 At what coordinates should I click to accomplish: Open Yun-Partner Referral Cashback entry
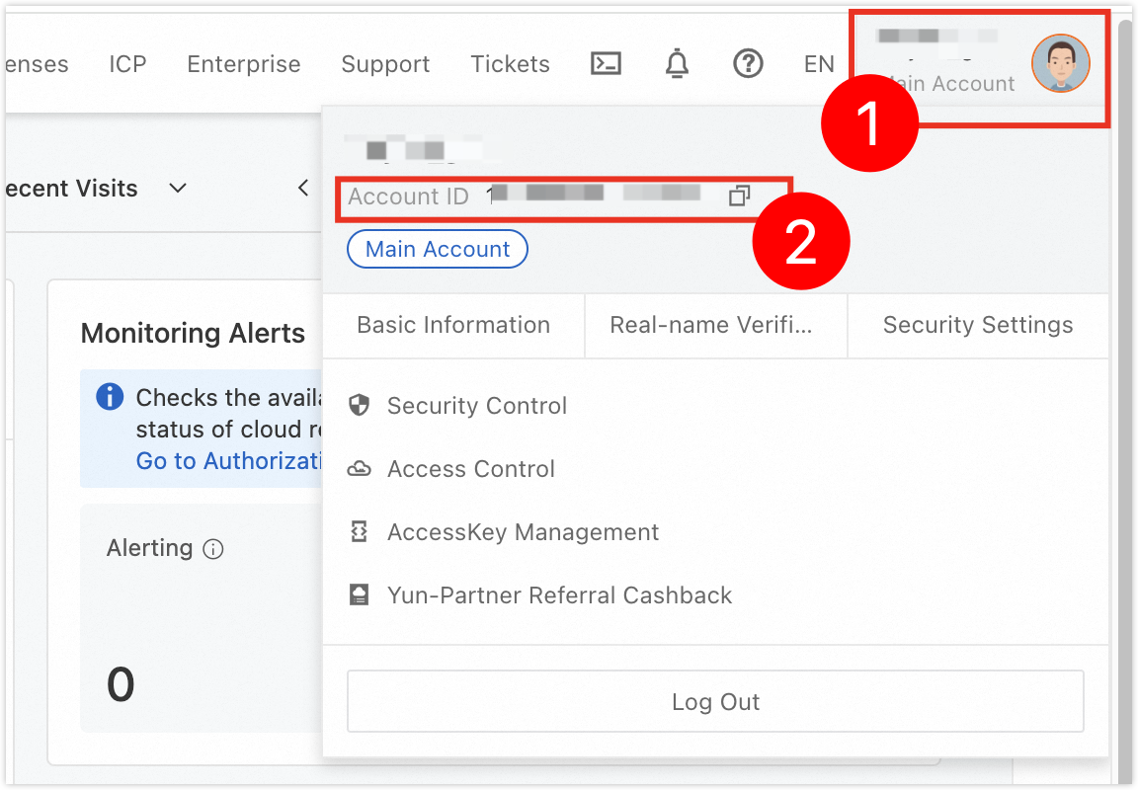(559, 594)
